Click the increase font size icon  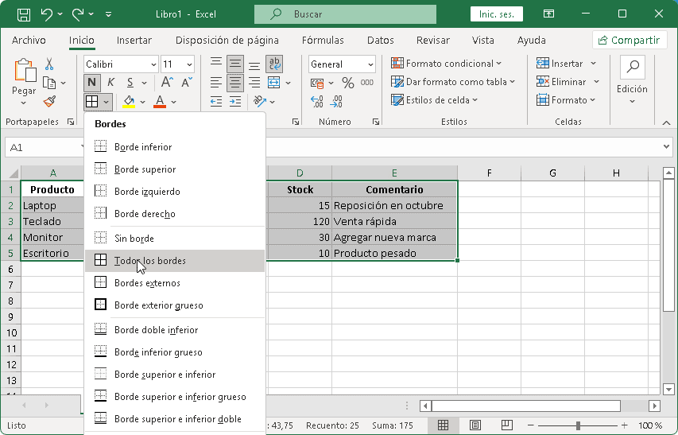(x=167, y=83)
